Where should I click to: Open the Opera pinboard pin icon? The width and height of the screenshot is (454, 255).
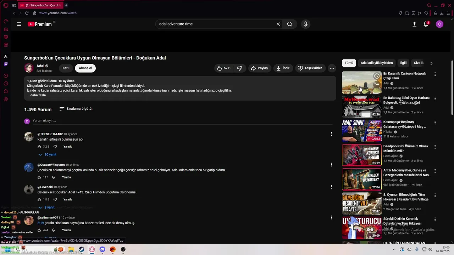coord(400,13)
